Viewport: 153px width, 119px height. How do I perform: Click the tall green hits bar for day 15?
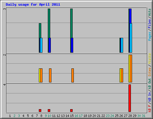click(71, 23)
